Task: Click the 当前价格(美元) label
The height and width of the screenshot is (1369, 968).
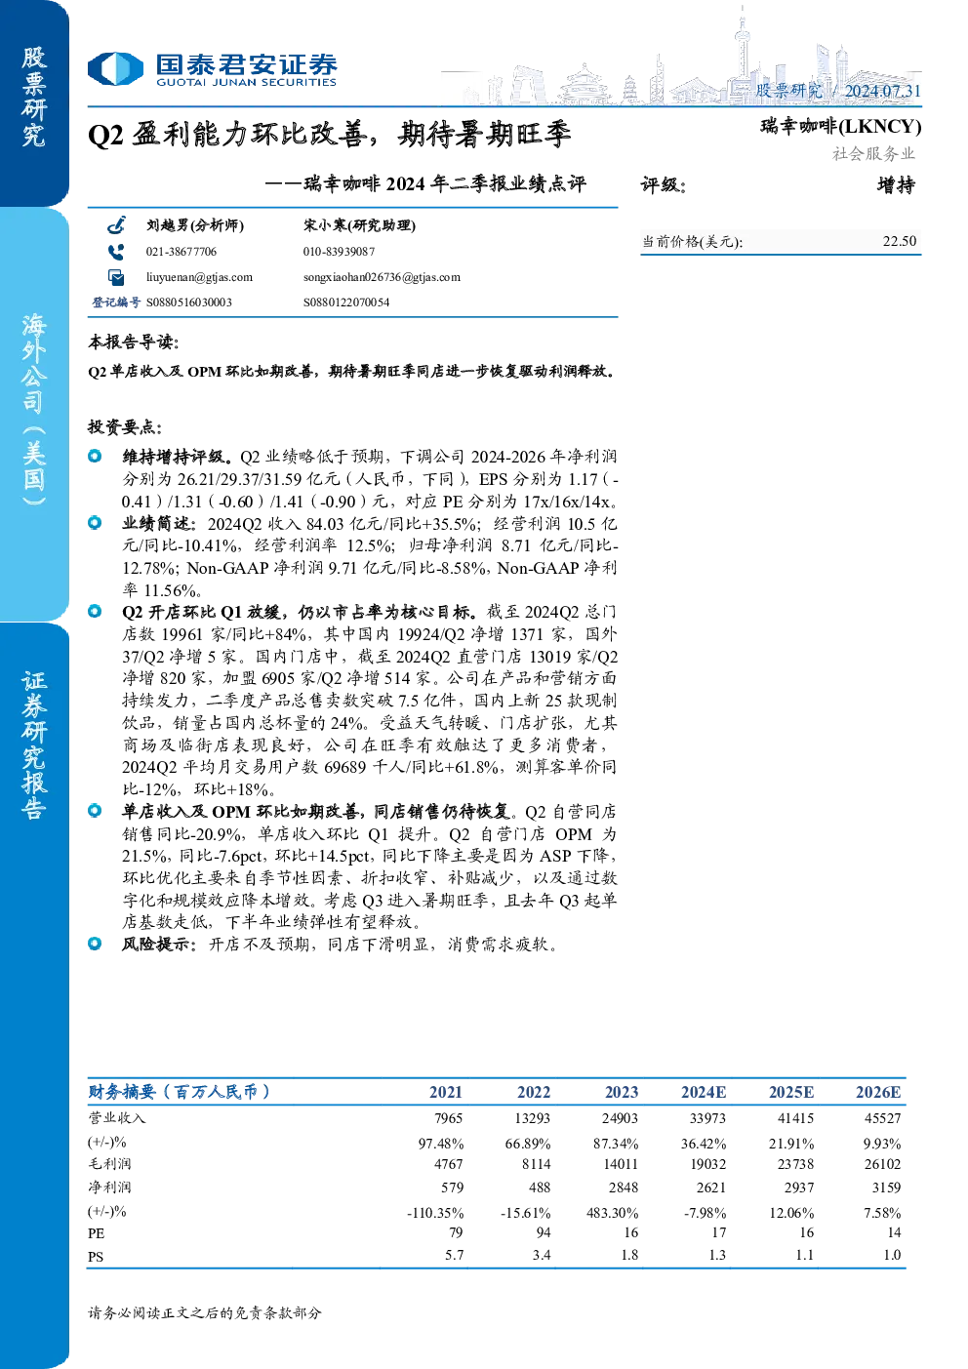Action: click(x=692, y=242)
